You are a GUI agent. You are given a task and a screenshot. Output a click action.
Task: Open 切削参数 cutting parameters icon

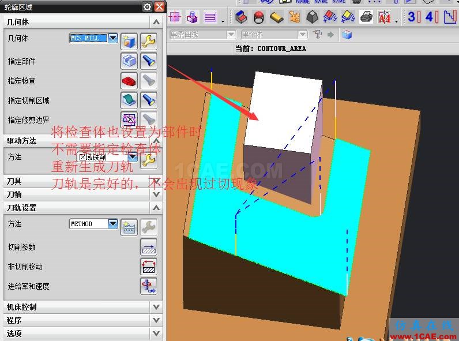[x=149, y=247]
